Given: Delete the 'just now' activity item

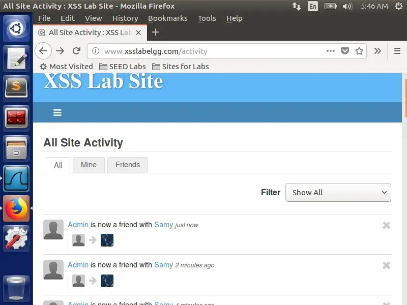Looking at the screenshot, I should click(x=386, y=225).
